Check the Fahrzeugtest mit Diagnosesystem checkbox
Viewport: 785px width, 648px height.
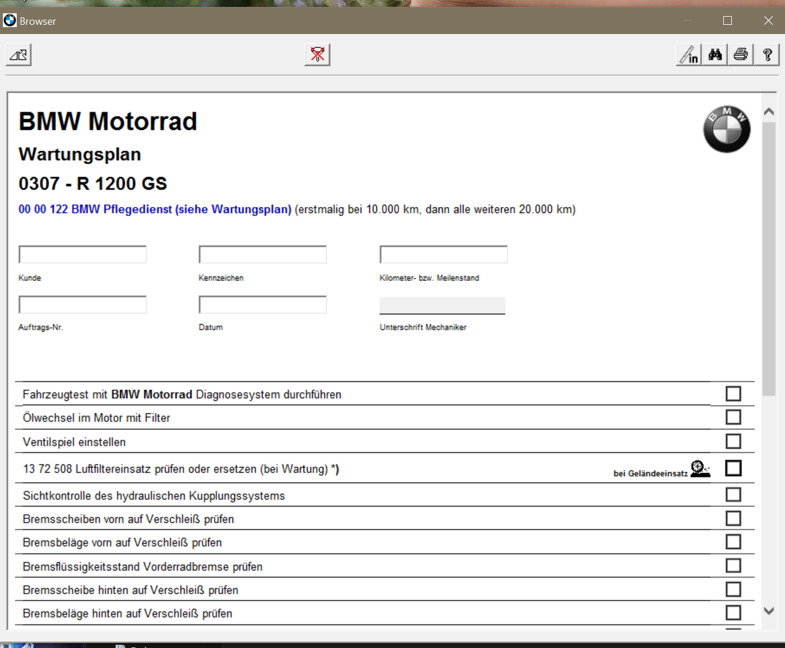point(733,394)
